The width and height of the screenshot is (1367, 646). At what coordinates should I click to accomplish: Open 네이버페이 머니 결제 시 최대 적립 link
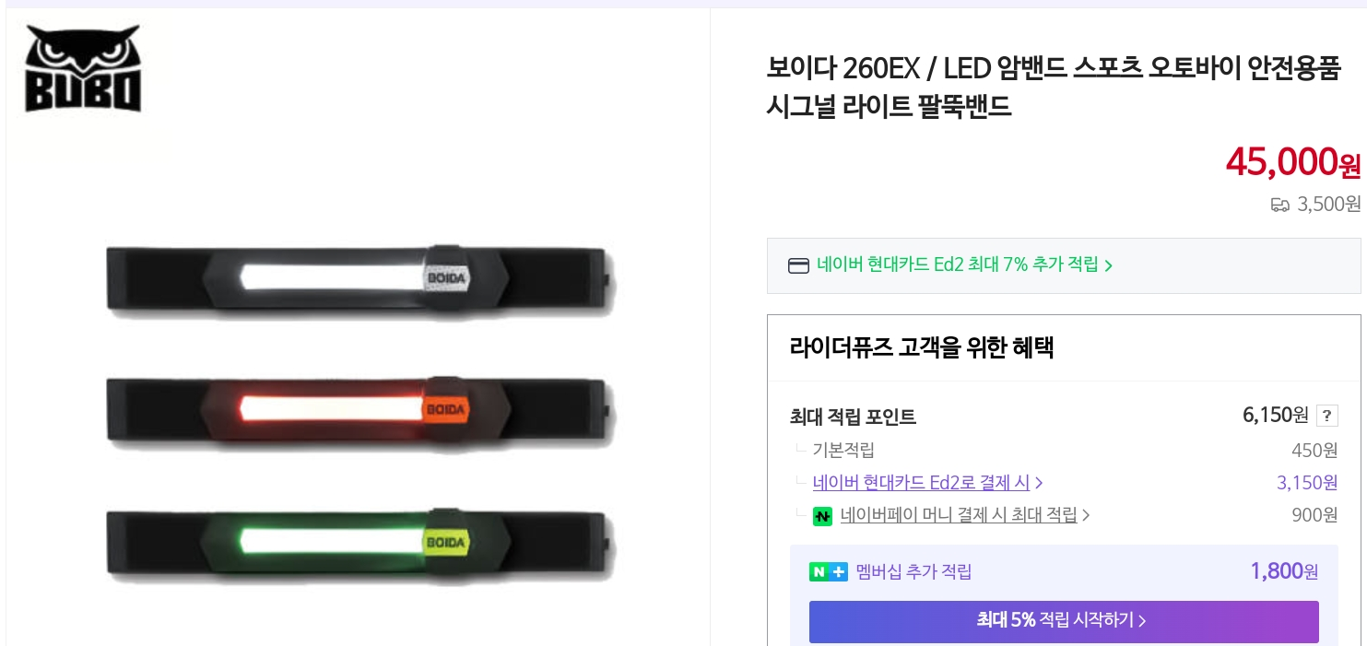point(959,515)
